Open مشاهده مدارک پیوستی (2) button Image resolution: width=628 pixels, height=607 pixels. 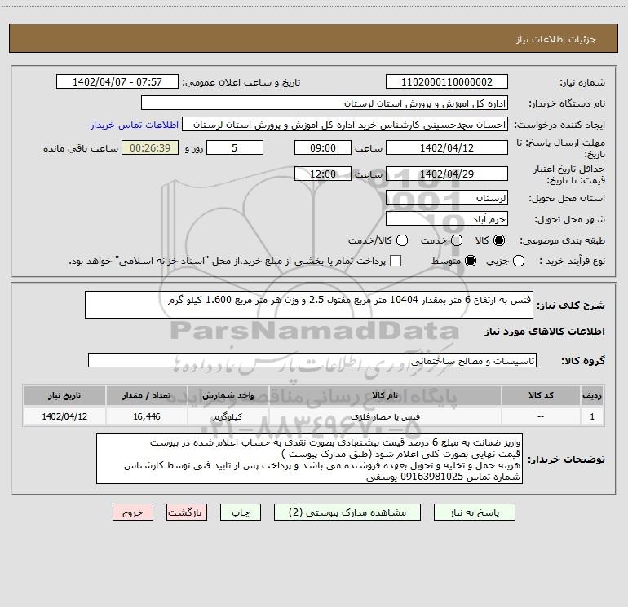click(x=347, y=512)
